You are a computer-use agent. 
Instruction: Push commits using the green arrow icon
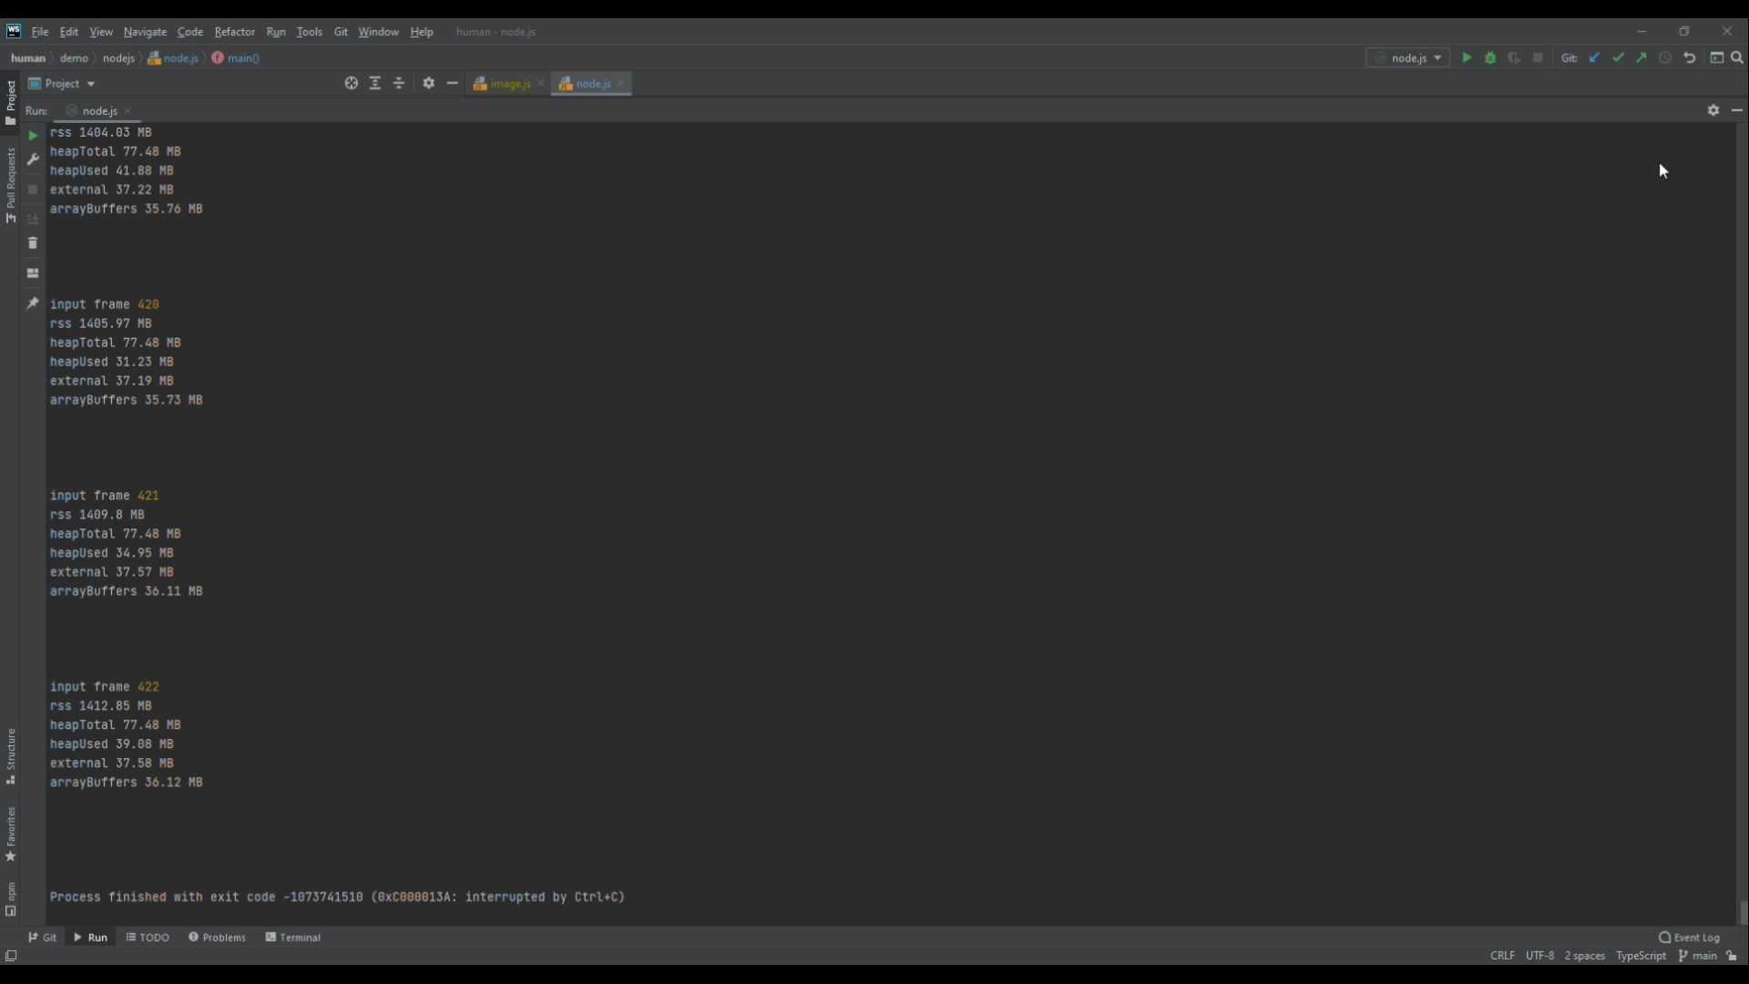click(x=1642, y=57)
